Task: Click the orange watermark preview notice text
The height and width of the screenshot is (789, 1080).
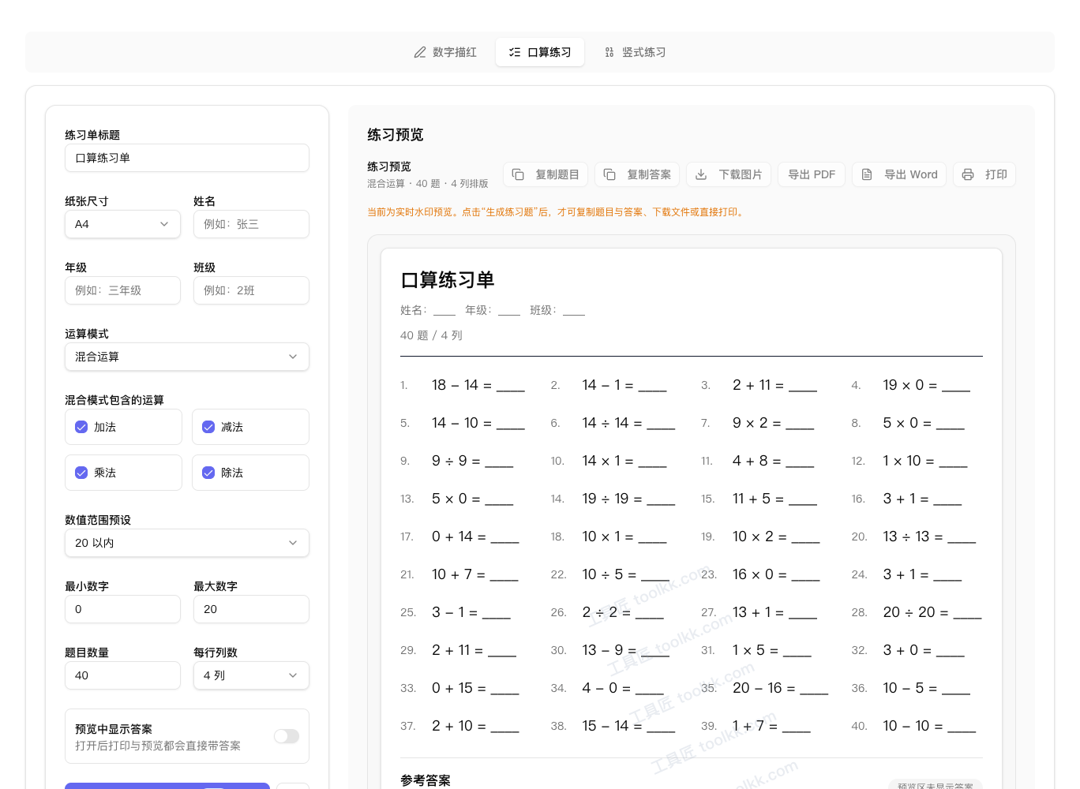Action: (557, 211)
